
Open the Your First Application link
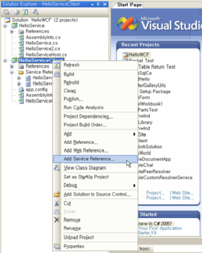tap(160, 228)
